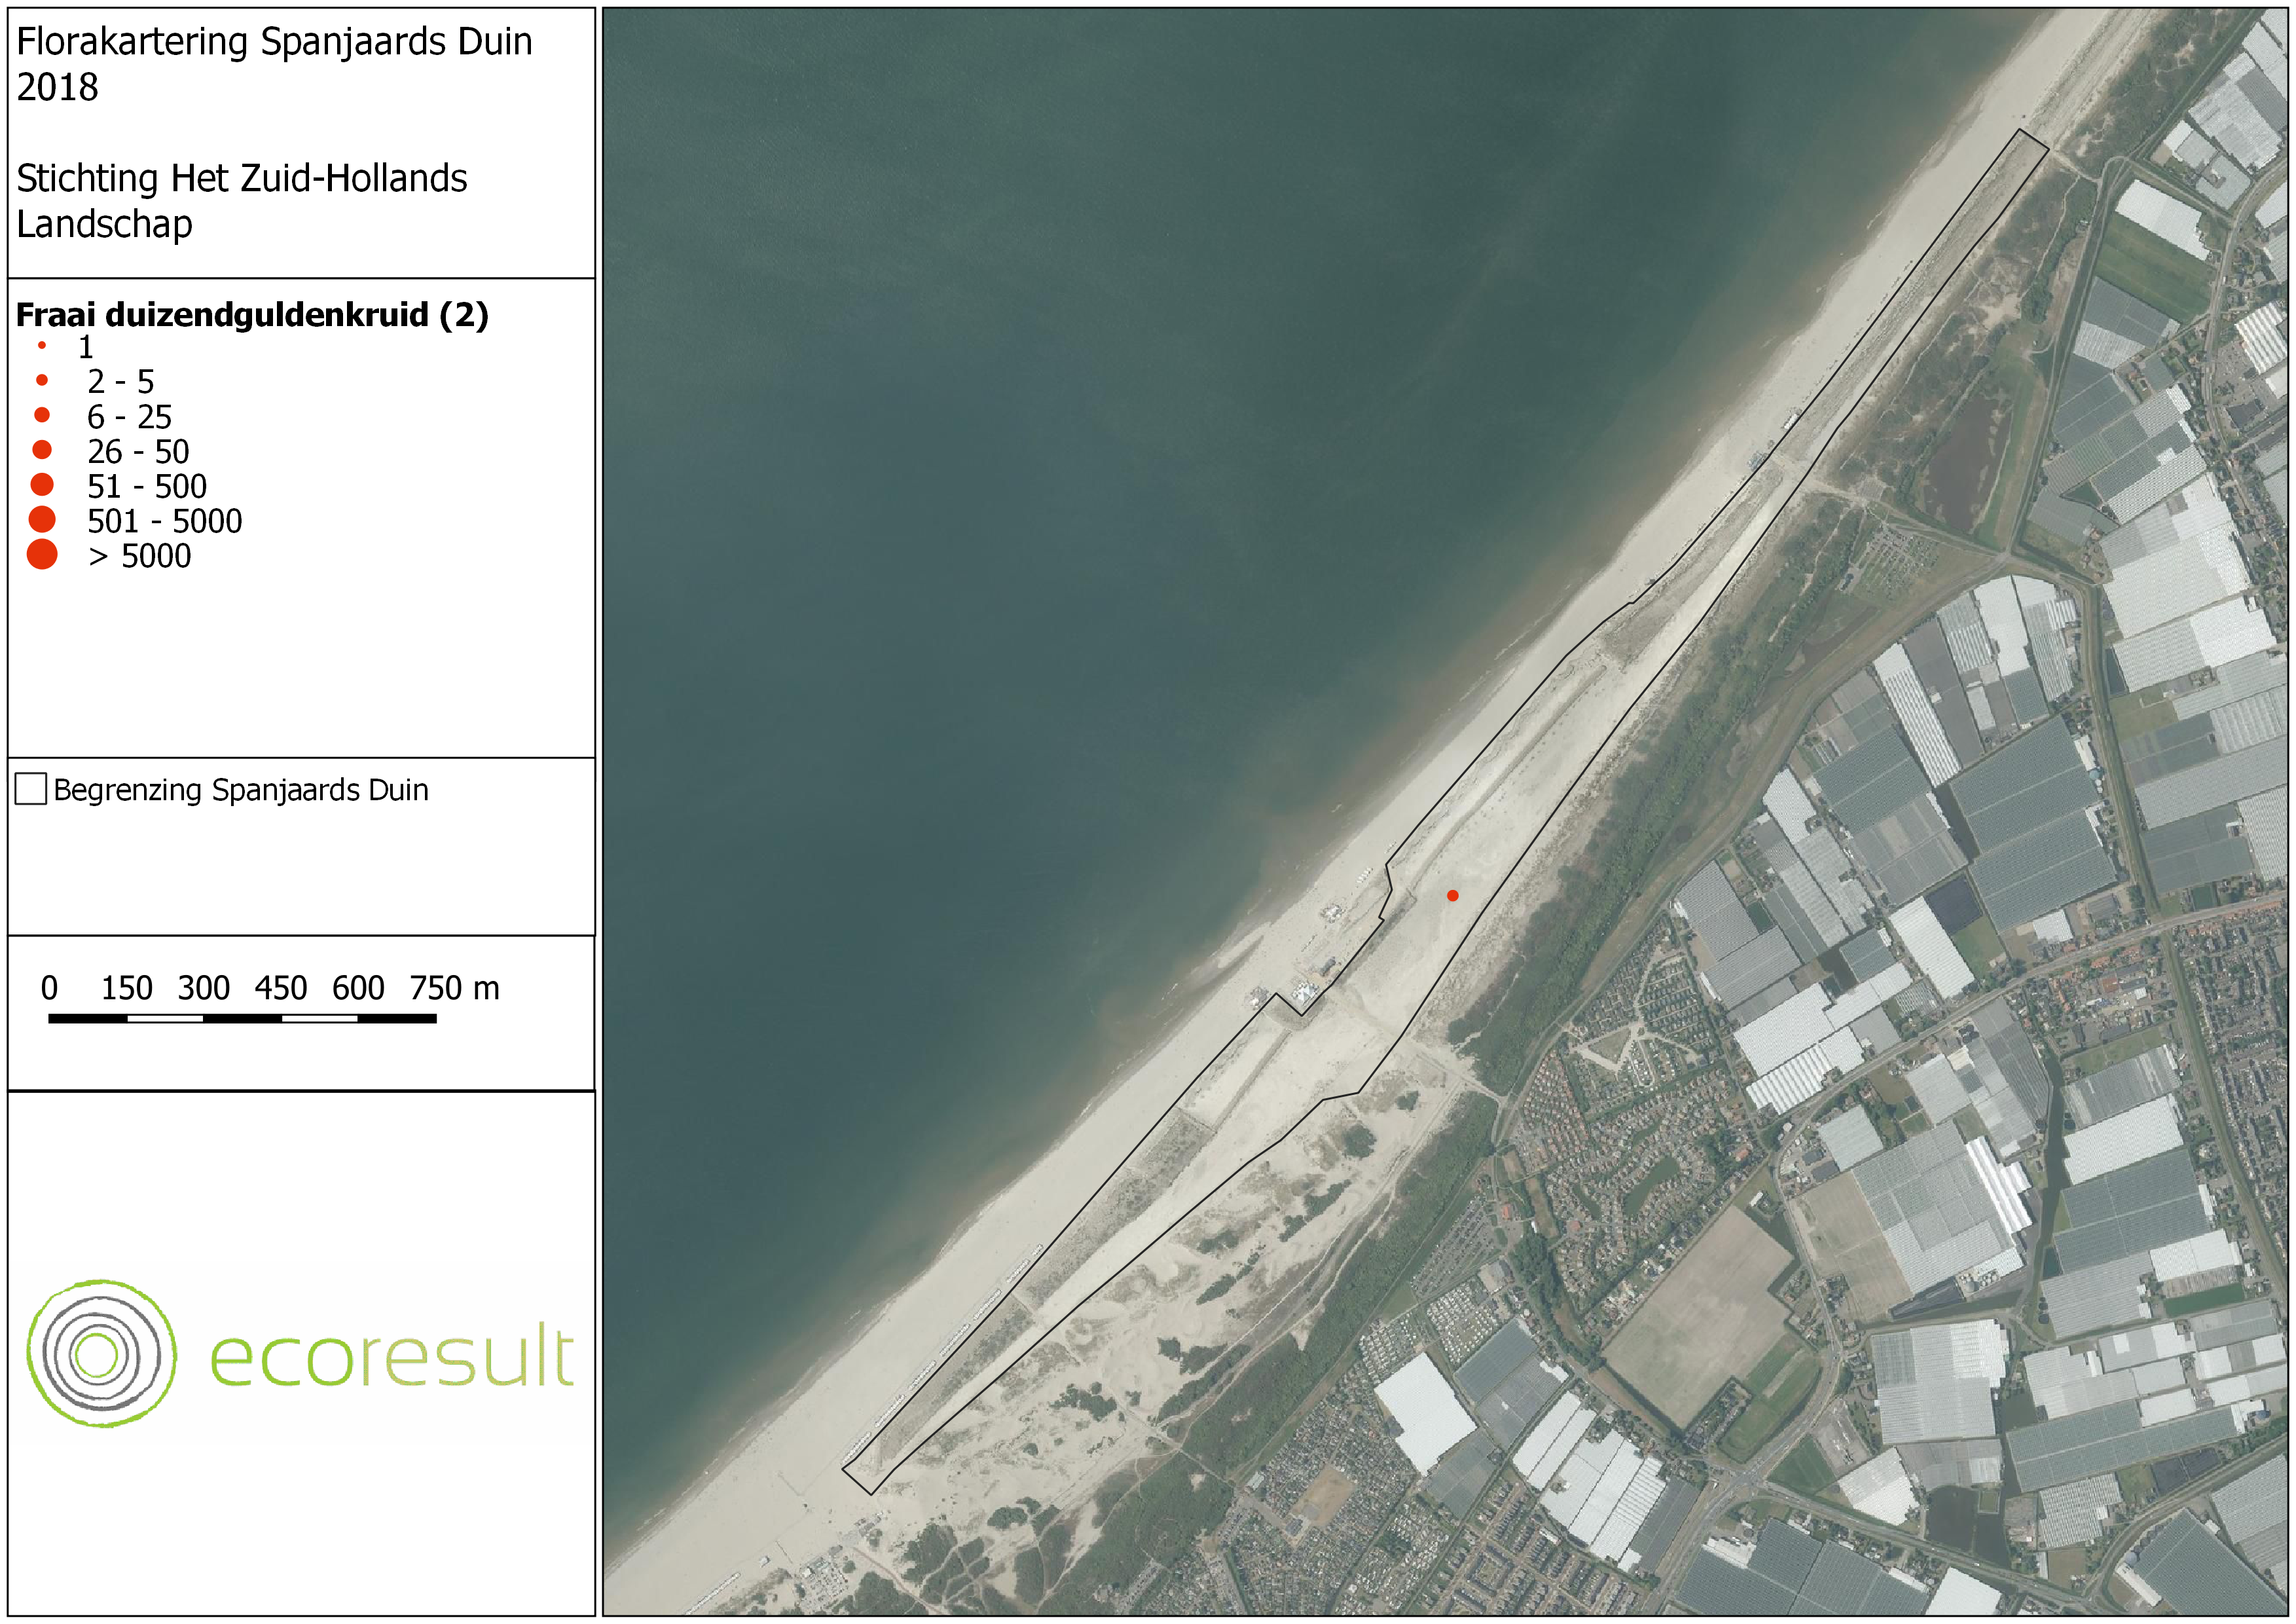Click the black-and-white scale bar
2296x1624 pixels.
(242, 1018)
